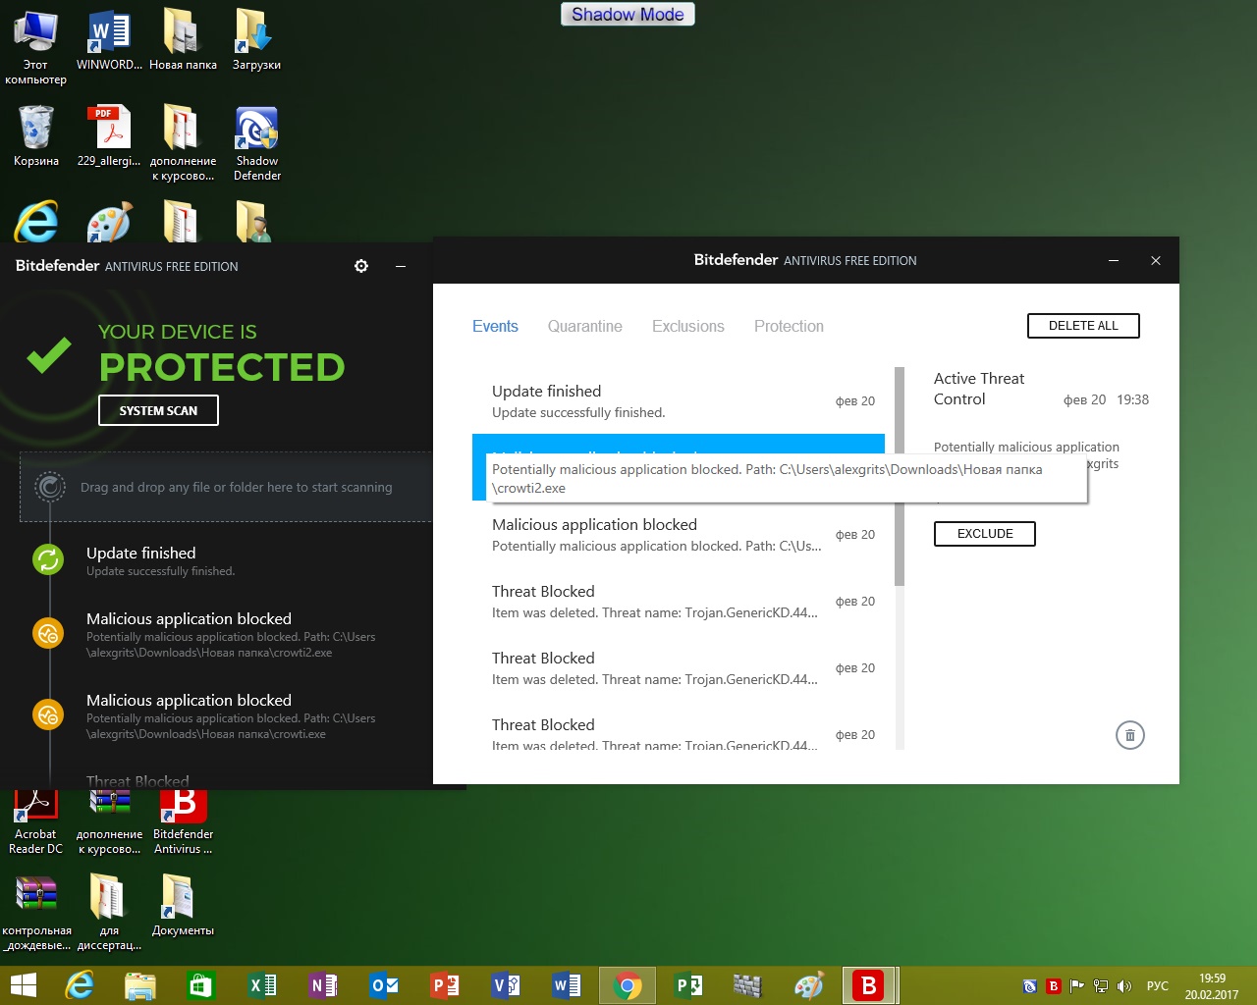Open the network icon in system tray
Screen dimensions: 1257x1005
(1101, 986)
